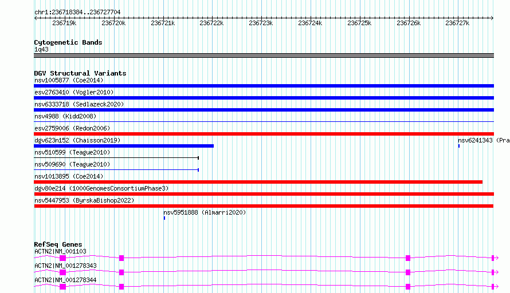Open the nsv4988 (Kidd2008) variant label
Screen dimensions: 510x293
65,116
